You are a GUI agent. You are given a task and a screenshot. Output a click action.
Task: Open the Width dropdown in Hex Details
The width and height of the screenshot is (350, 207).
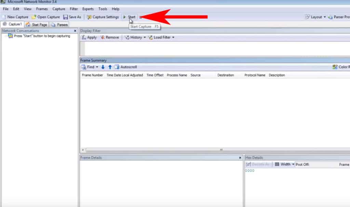tap(284, 164)
